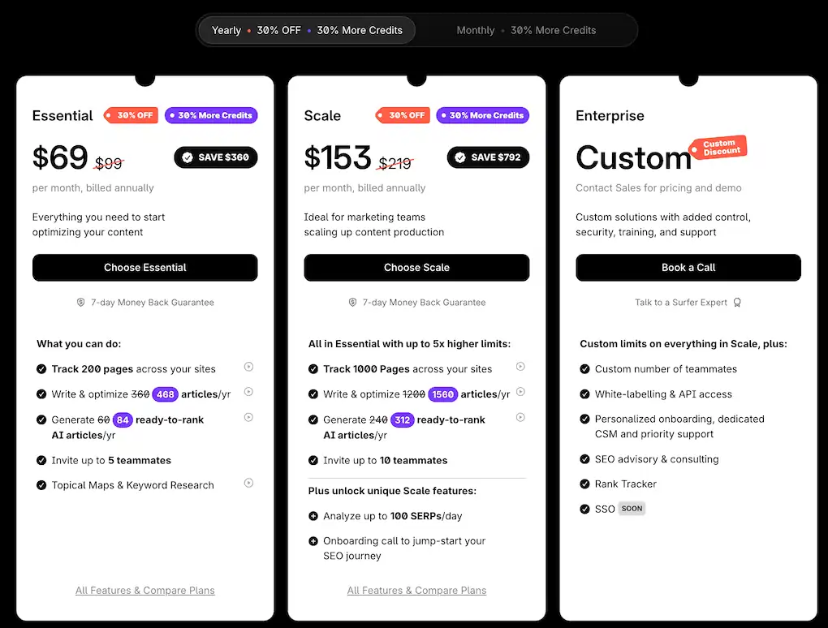Click the Choose Essential button

click(144, 268)
